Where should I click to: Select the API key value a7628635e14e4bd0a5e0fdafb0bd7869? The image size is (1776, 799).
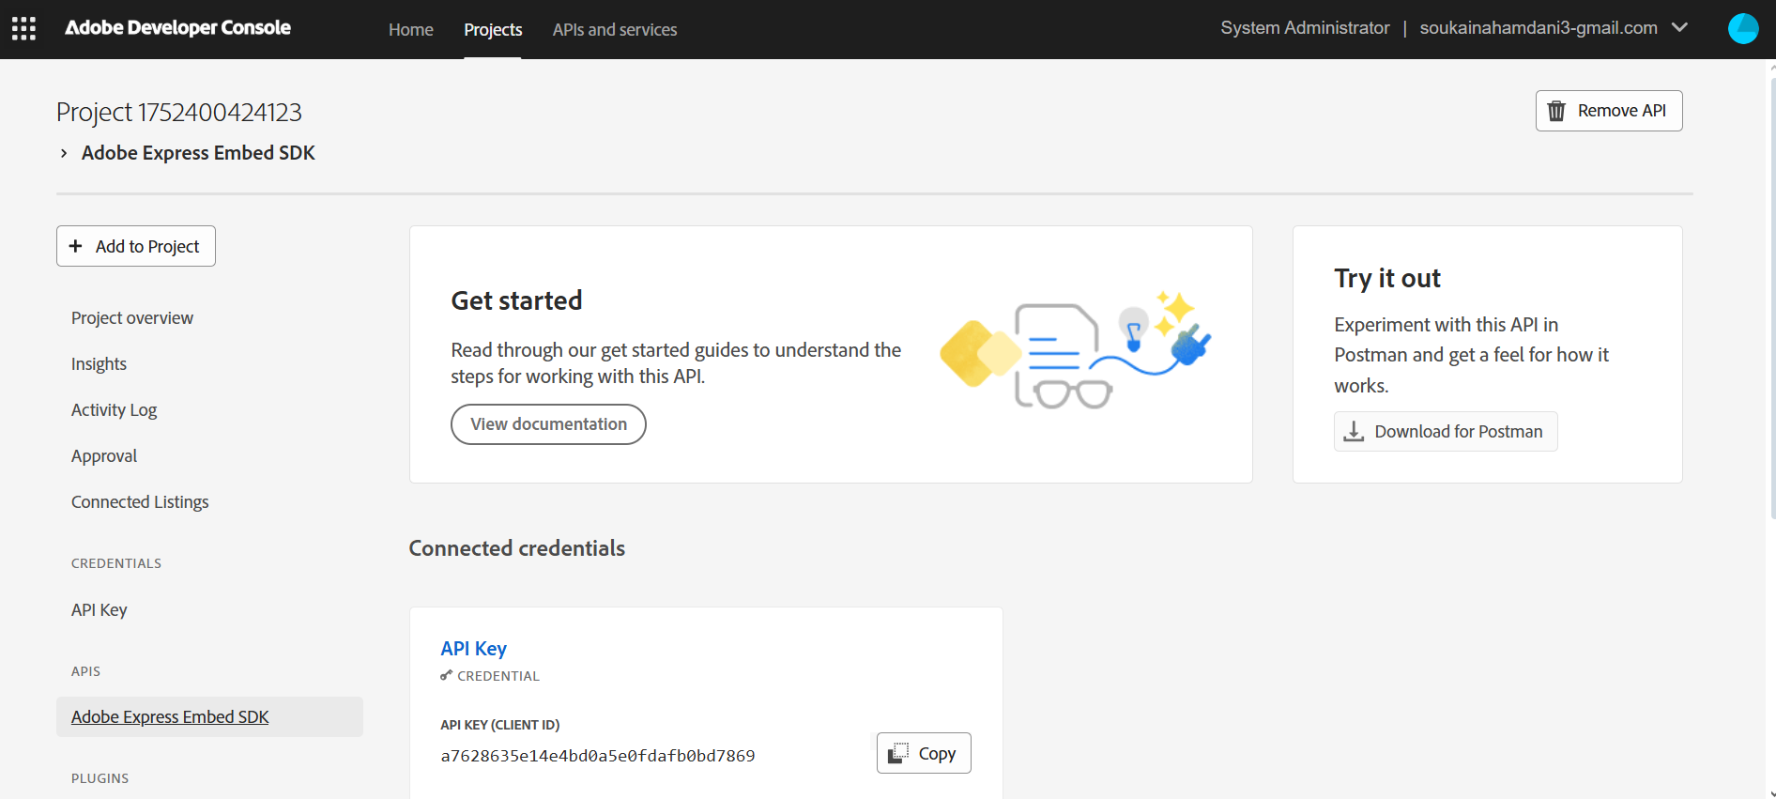(x=598, y=756)
